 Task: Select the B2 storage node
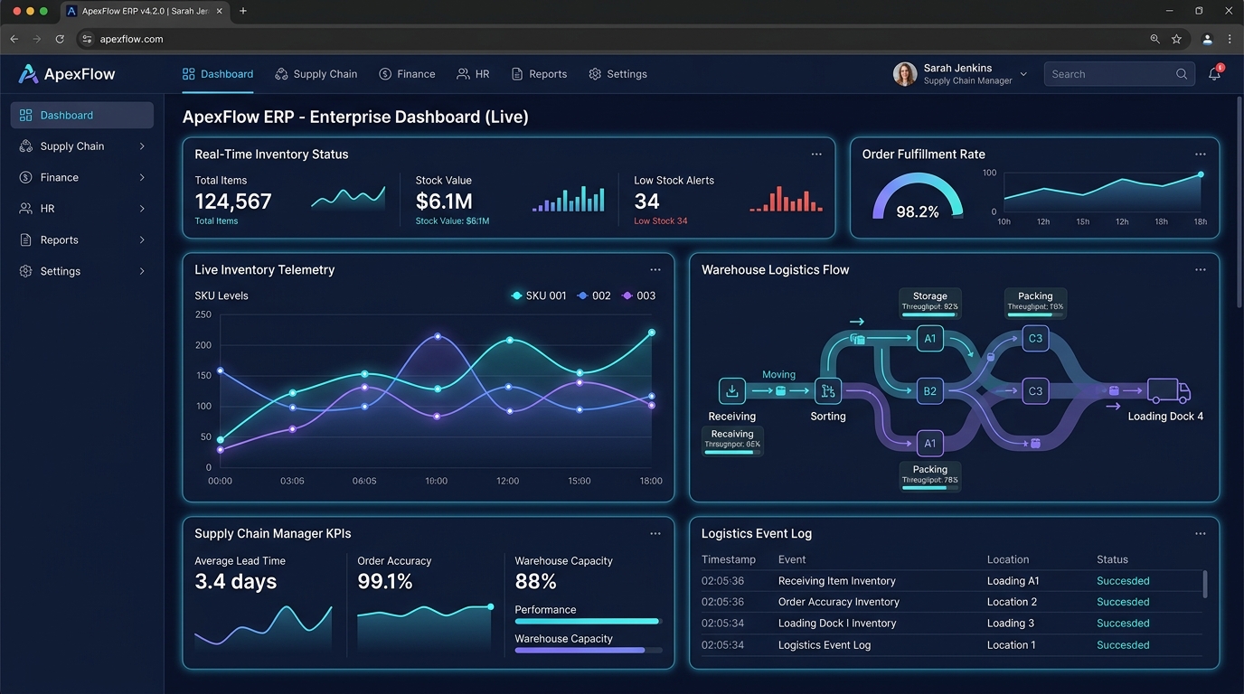(929, 391)
